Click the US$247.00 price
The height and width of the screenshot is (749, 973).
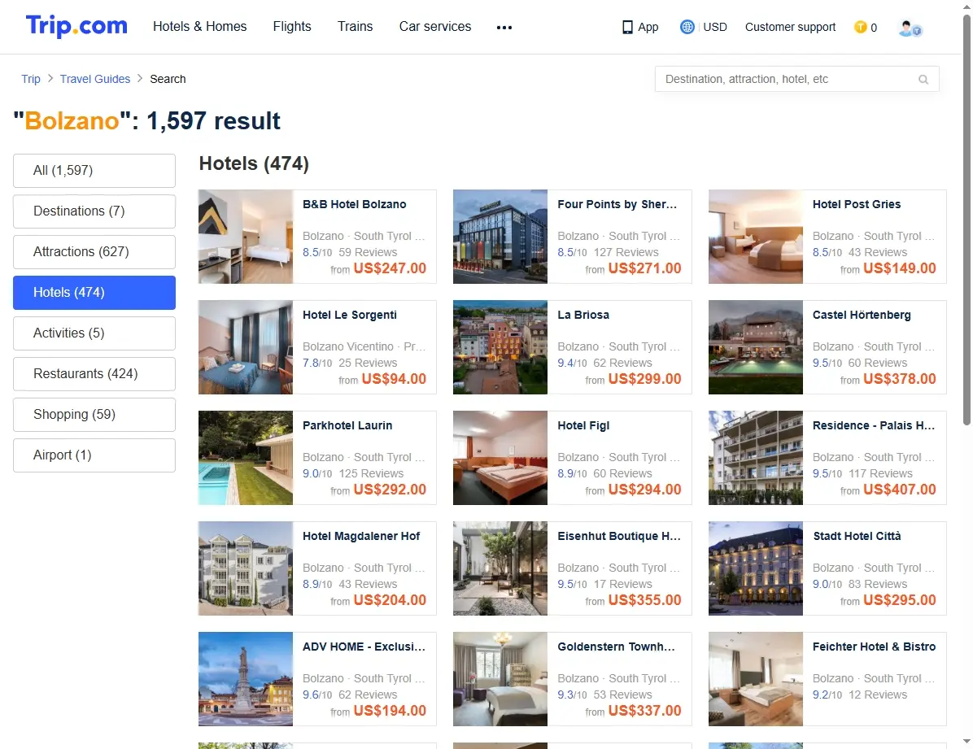point(390,268)
